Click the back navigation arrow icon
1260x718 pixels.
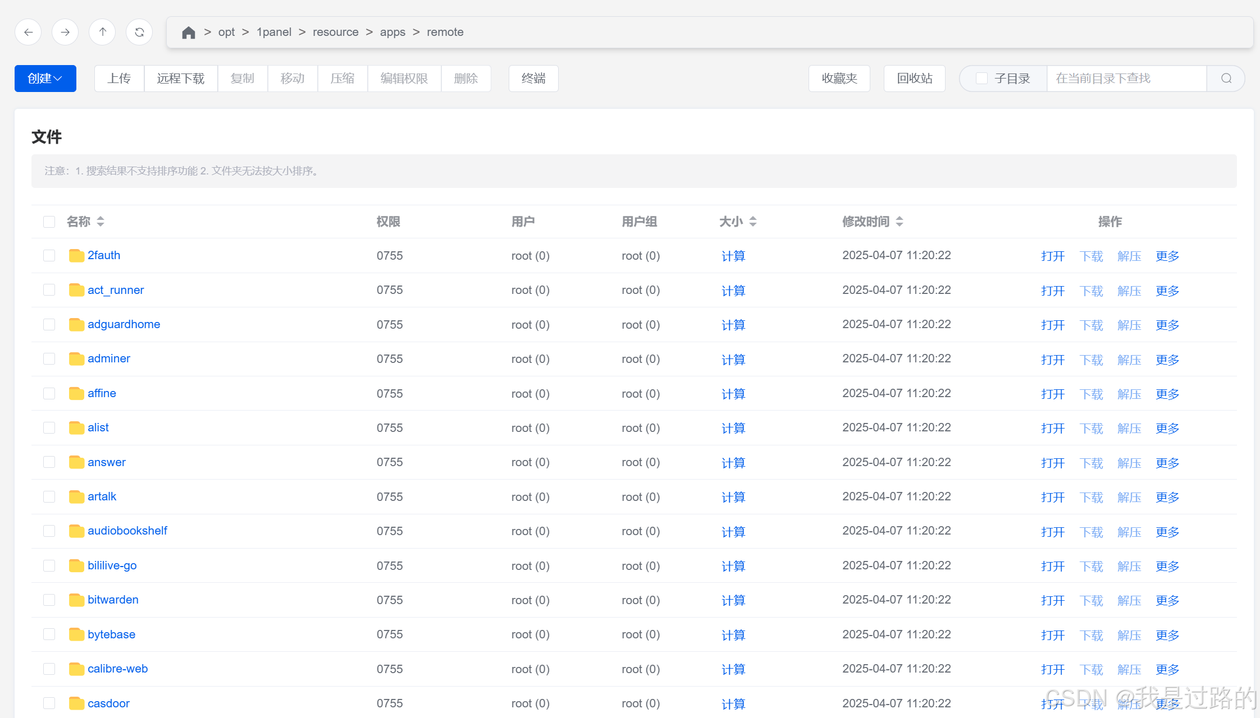tap(28, 32)
